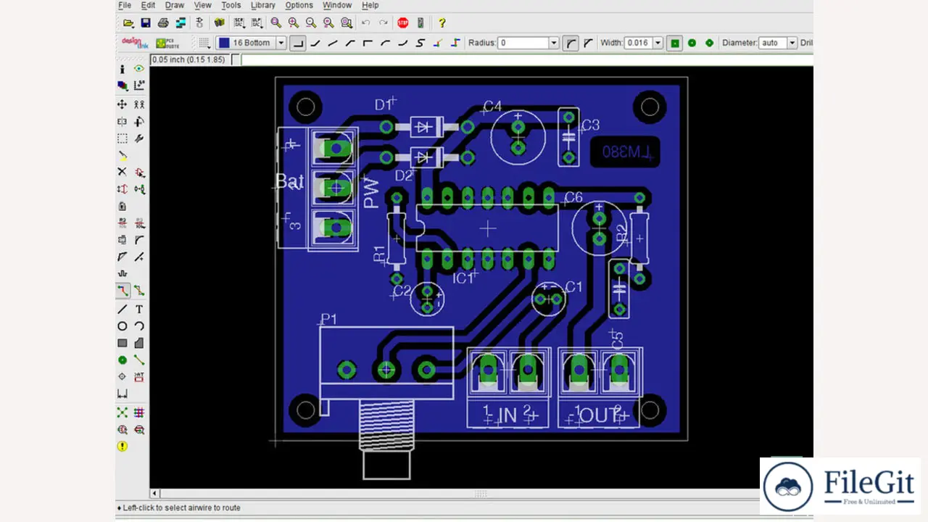This screenshot has height=522, width=928.
Task: Select the Show eye tool
Action: (x=138, y=69)
